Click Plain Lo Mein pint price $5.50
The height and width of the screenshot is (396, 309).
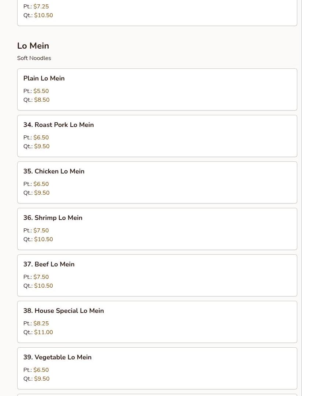click(41, 91)
